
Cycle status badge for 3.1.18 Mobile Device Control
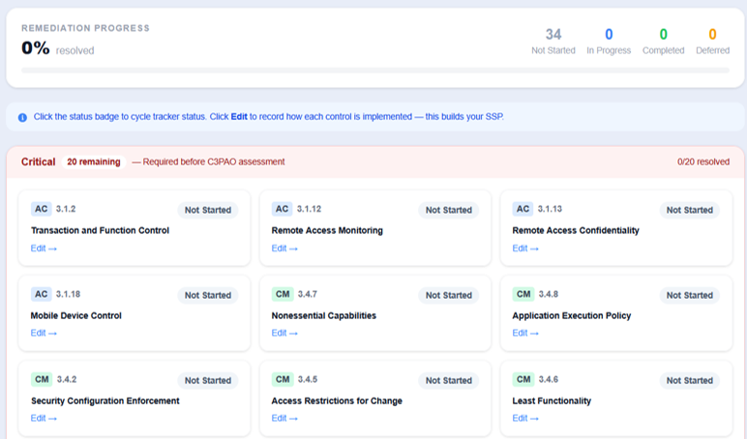click(x=208, y=295)
